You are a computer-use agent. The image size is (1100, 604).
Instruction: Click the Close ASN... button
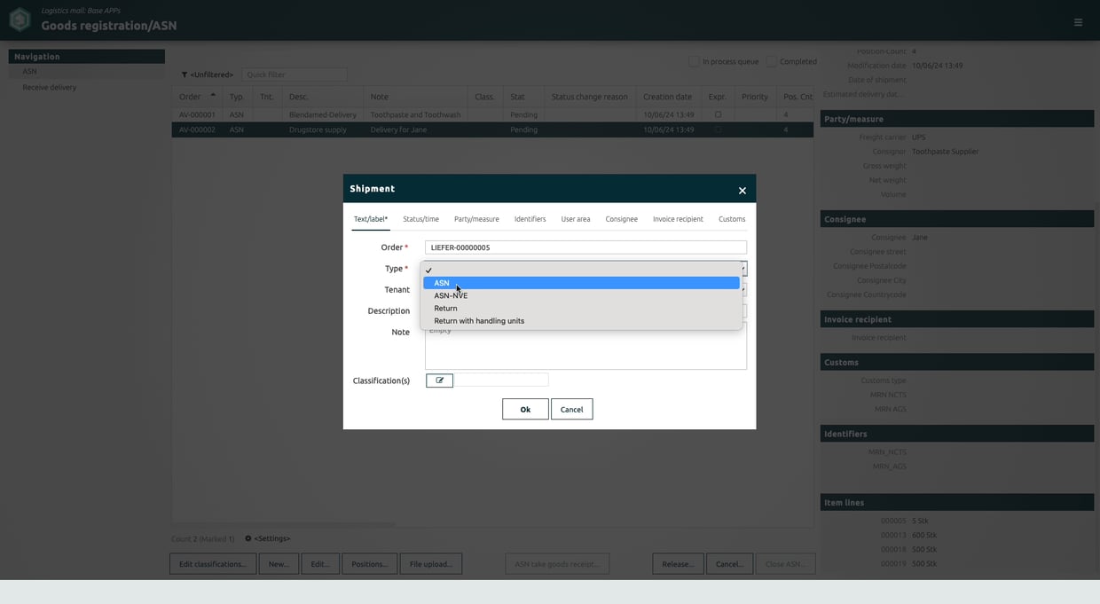click(x=785, y=563)
